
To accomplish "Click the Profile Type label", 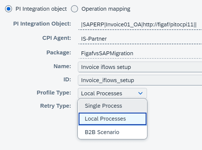I will (54, 93).
